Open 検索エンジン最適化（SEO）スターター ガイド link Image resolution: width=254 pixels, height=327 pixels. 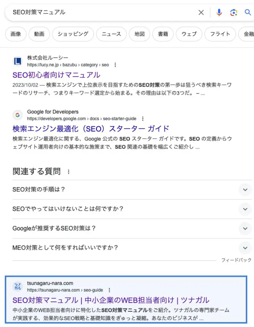tap(91, 129)
